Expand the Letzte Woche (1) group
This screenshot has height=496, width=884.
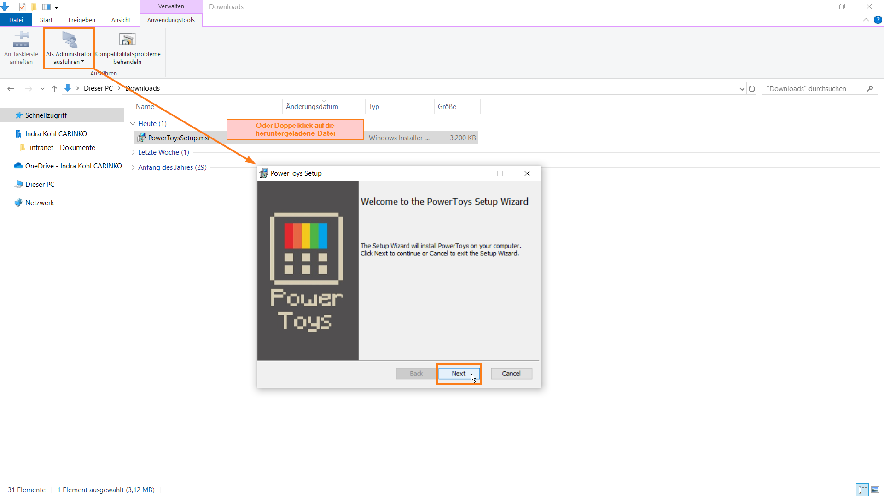pos(133,152)
